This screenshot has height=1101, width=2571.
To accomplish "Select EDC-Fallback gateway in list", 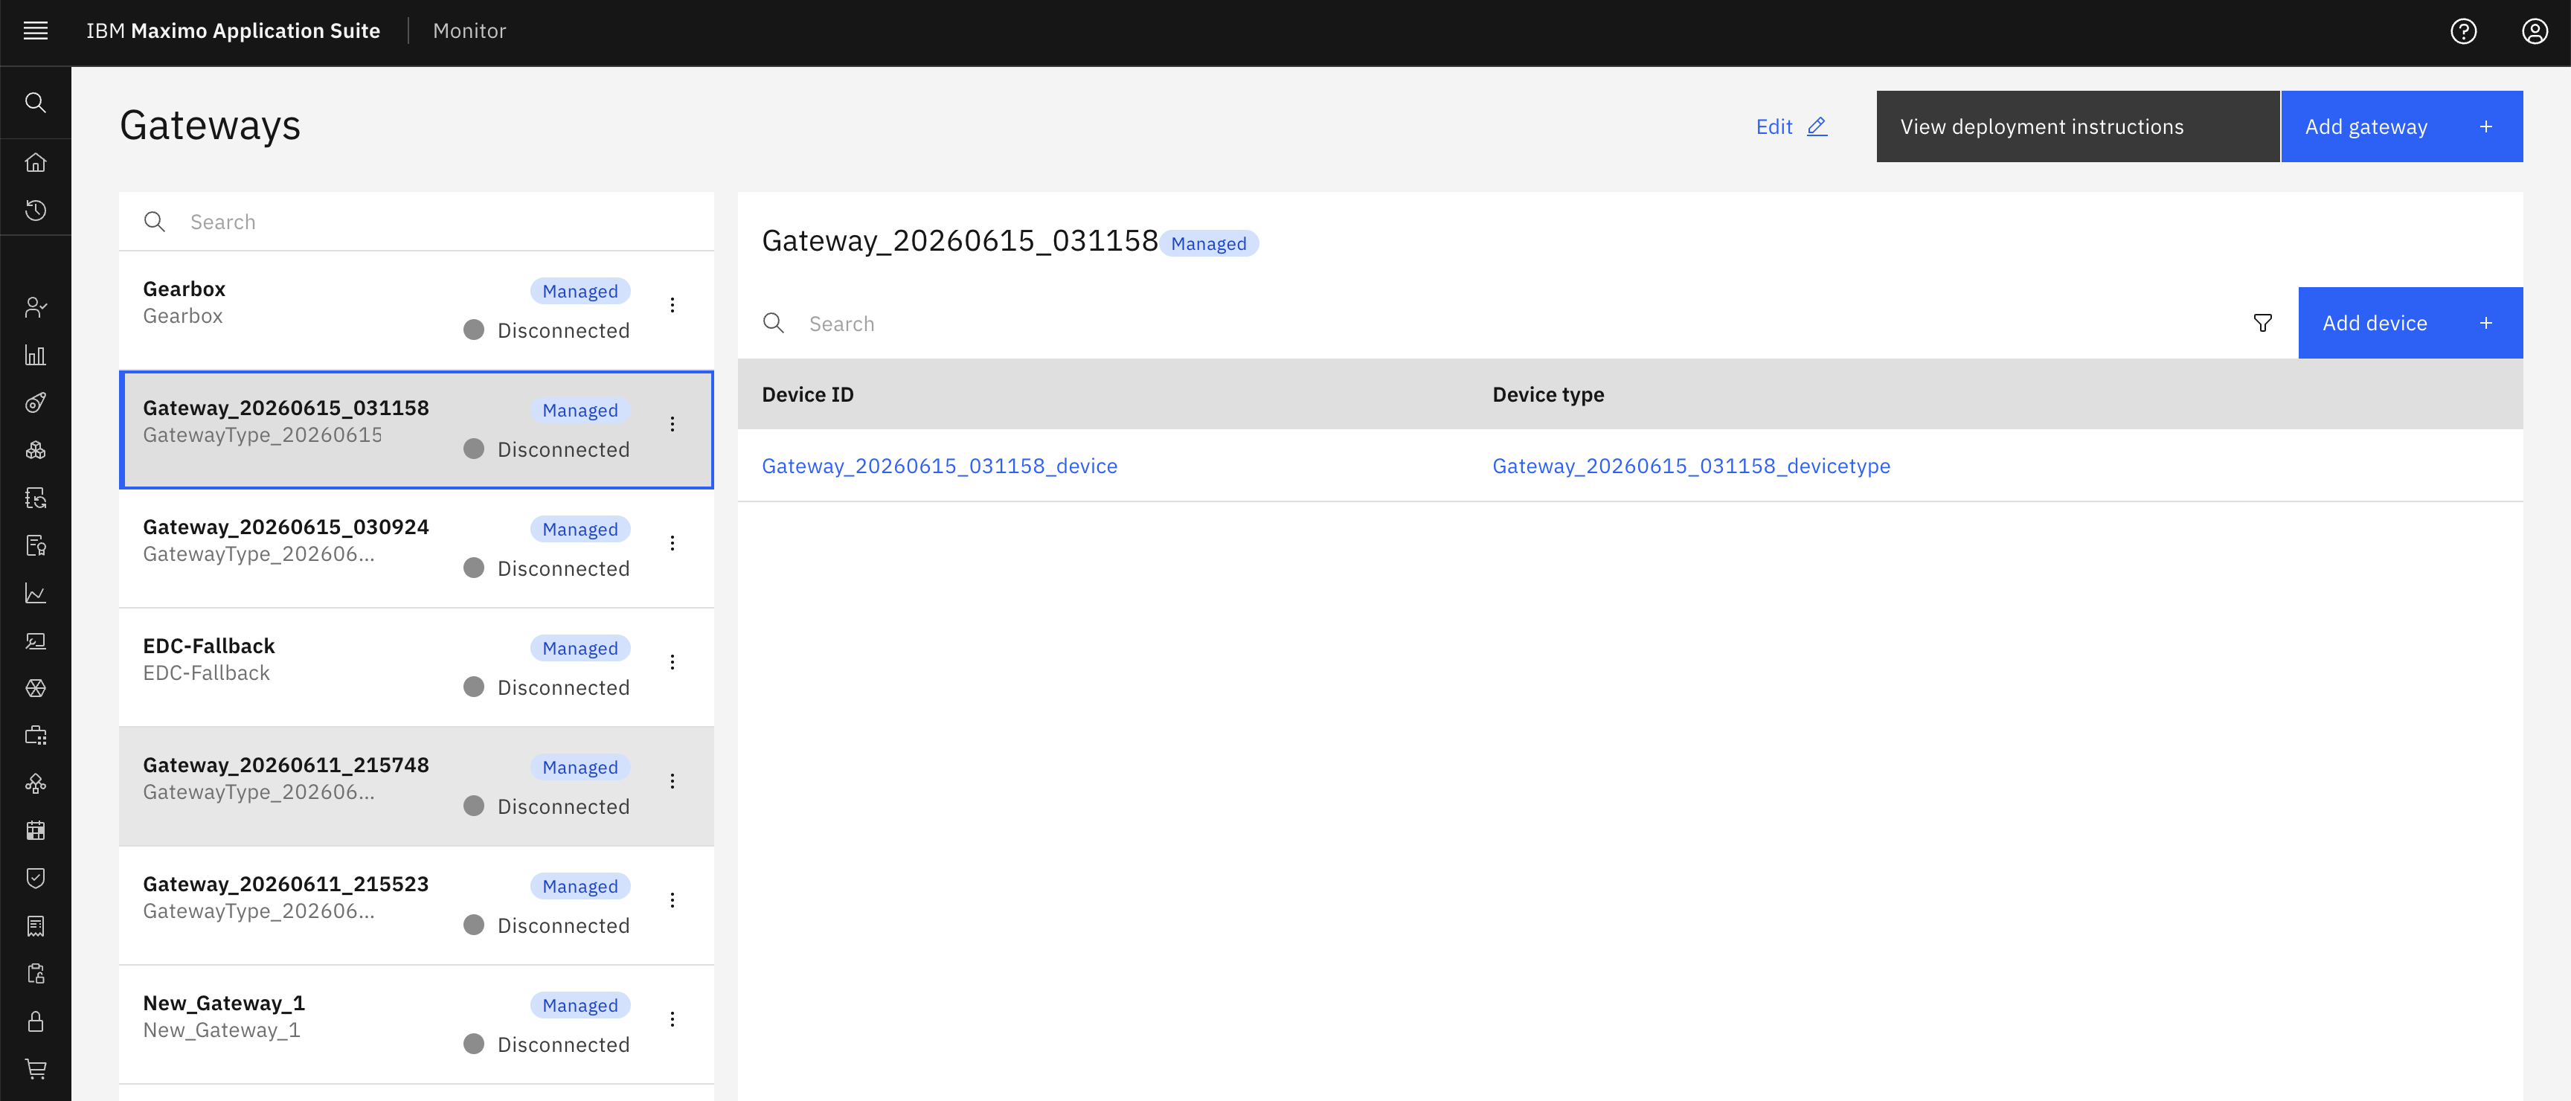I will click(x=416, y=667).
